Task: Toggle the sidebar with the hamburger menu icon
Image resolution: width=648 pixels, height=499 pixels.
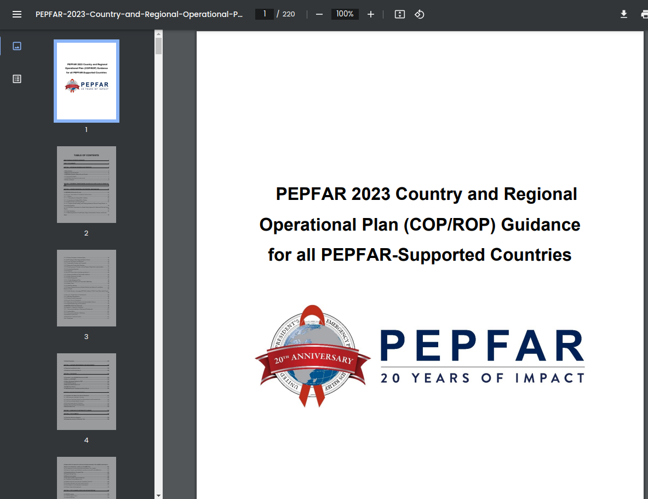Action: click(x=17, y=14)
